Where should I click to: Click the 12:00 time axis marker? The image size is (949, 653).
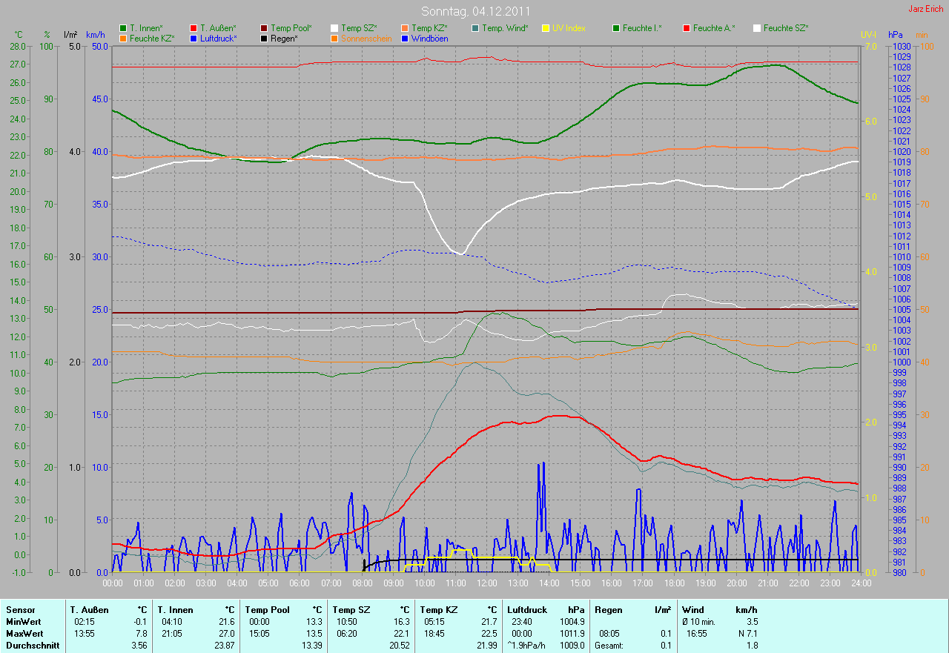486,583
